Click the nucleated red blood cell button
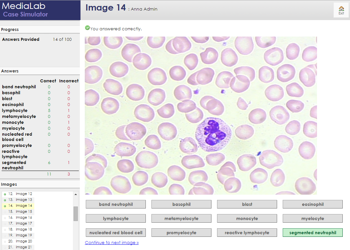 [x=115, y=233]
